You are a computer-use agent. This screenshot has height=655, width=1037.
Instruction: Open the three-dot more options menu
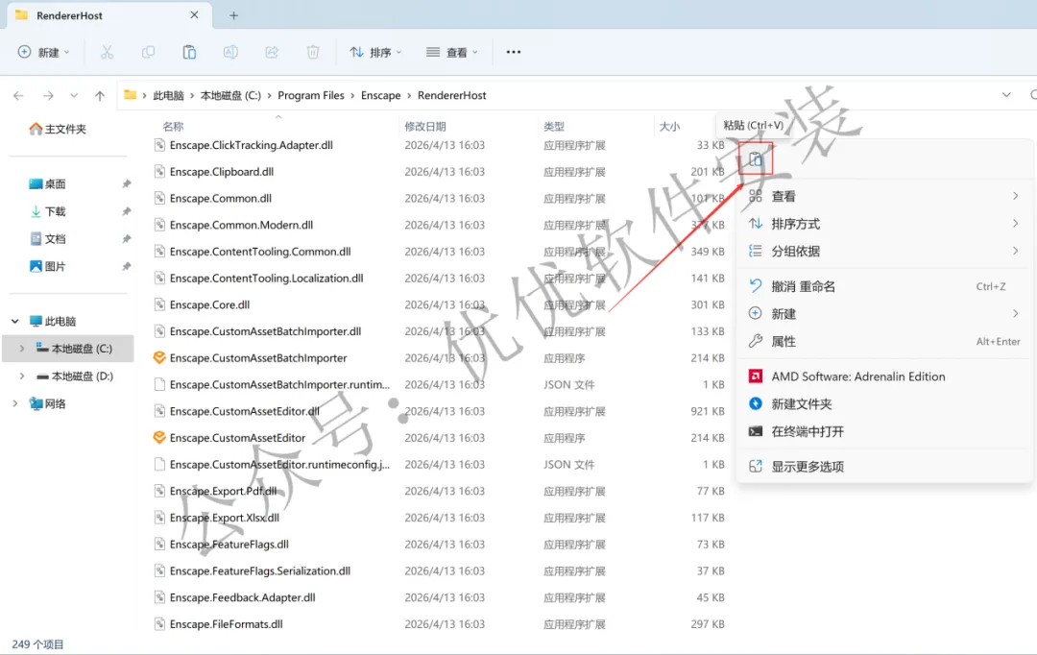[513, 52]
